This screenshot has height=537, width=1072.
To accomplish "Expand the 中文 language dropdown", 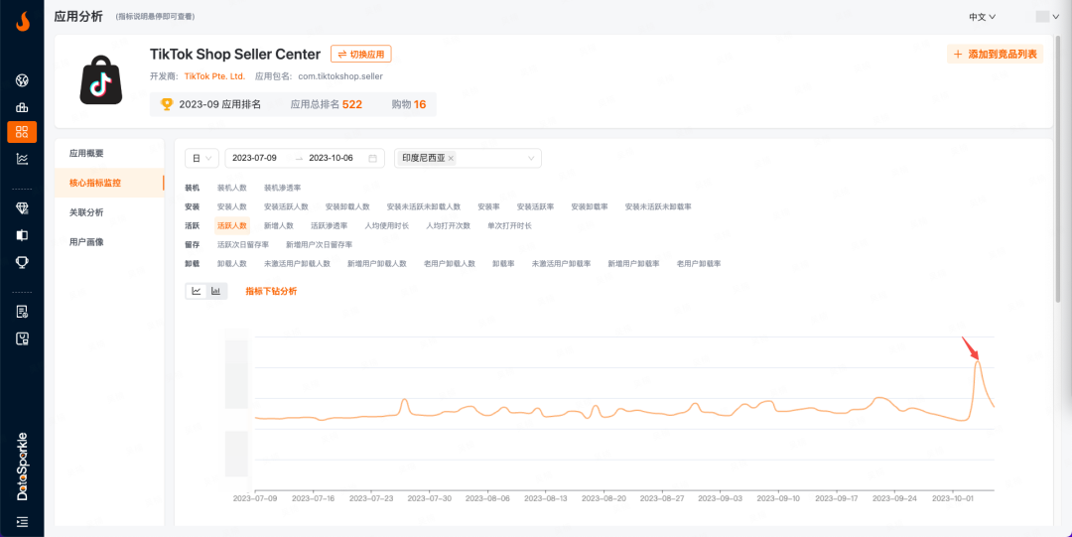I will (x=982, y=17).
